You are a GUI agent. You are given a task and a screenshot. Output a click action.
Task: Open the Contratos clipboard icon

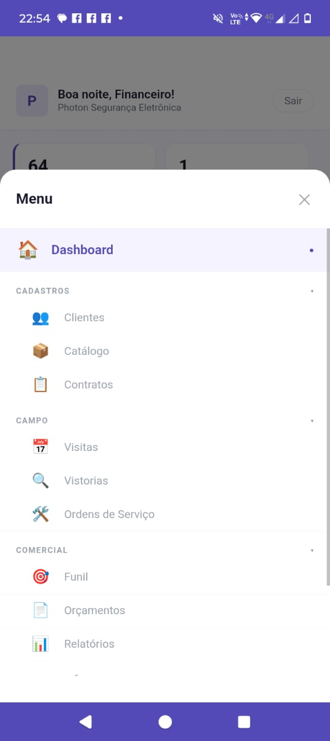(40, 384)
